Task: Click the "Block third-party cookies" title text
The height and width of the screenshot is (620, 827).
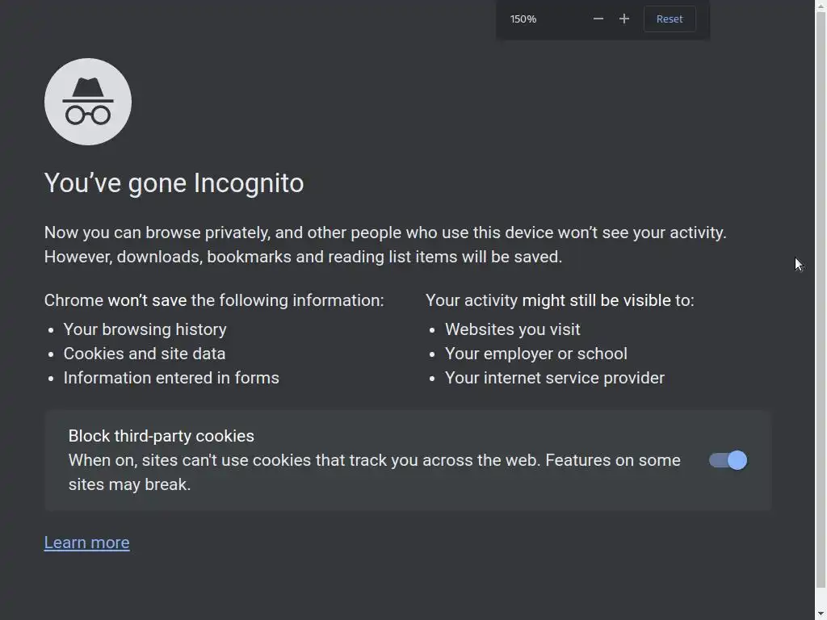Action: [161, 436]
